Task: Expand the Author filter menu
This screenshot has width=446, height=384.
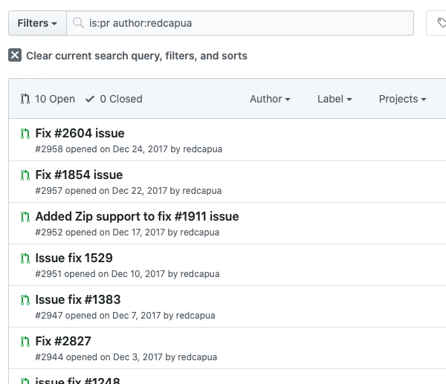Action: tap(270, 99)
